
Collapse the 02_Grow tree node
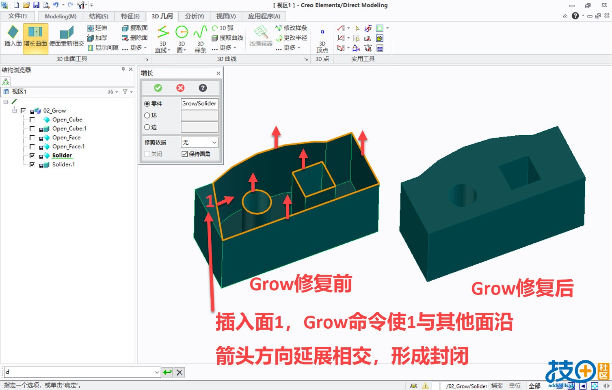tap(14, 110)
